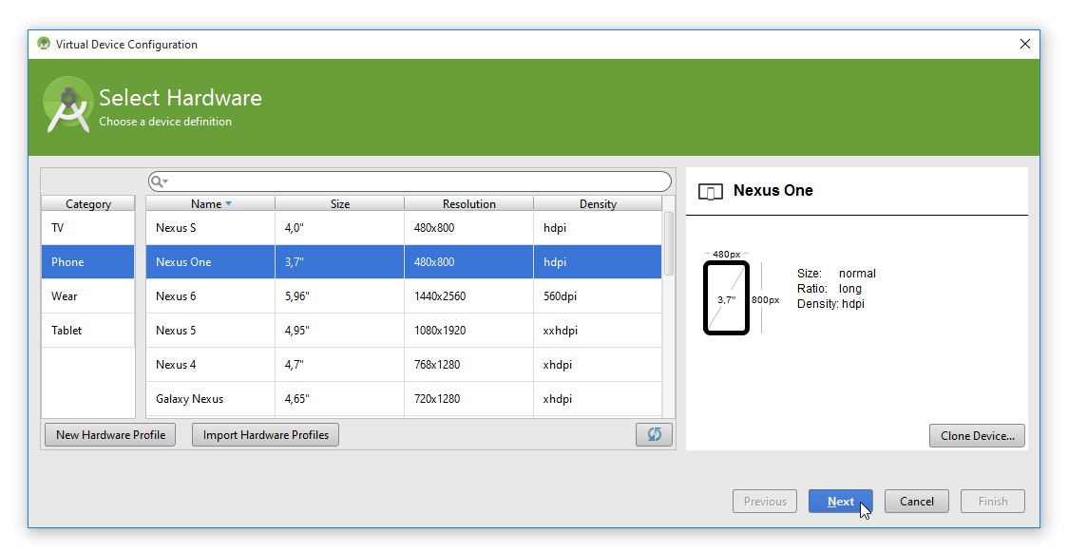Click the Android Studio logo in header
This screenshot has height=552, width=1068.
(67, 105)
